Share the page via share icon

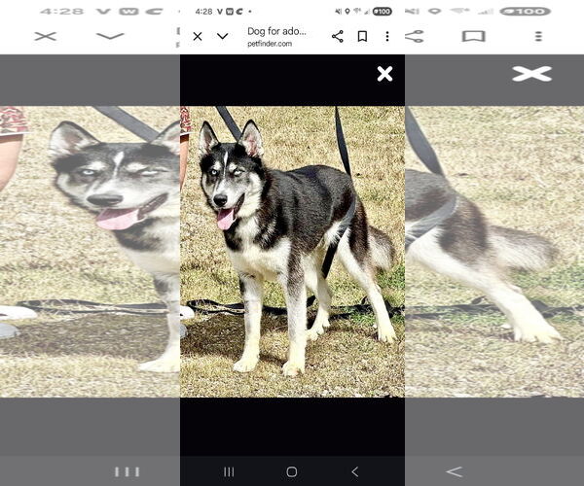(x=338, y=36)
